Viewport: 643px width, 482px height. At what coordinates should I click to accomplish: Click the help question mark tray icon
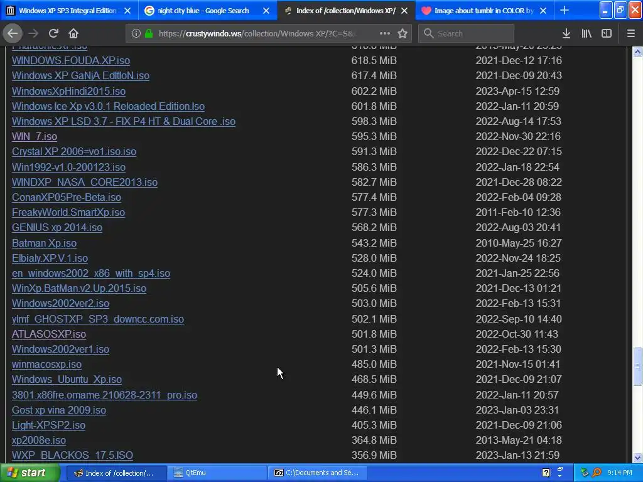click(546, 473)
